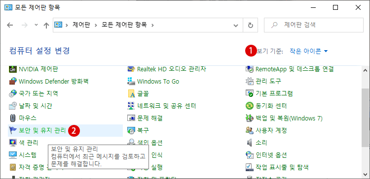Click the 제어판 검색 search field
The image size is (370, 179).
pos(314,25)
